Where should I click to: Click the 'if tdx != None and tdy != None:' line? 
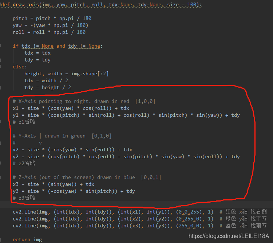pyautogui.click(x=58, y=46)
